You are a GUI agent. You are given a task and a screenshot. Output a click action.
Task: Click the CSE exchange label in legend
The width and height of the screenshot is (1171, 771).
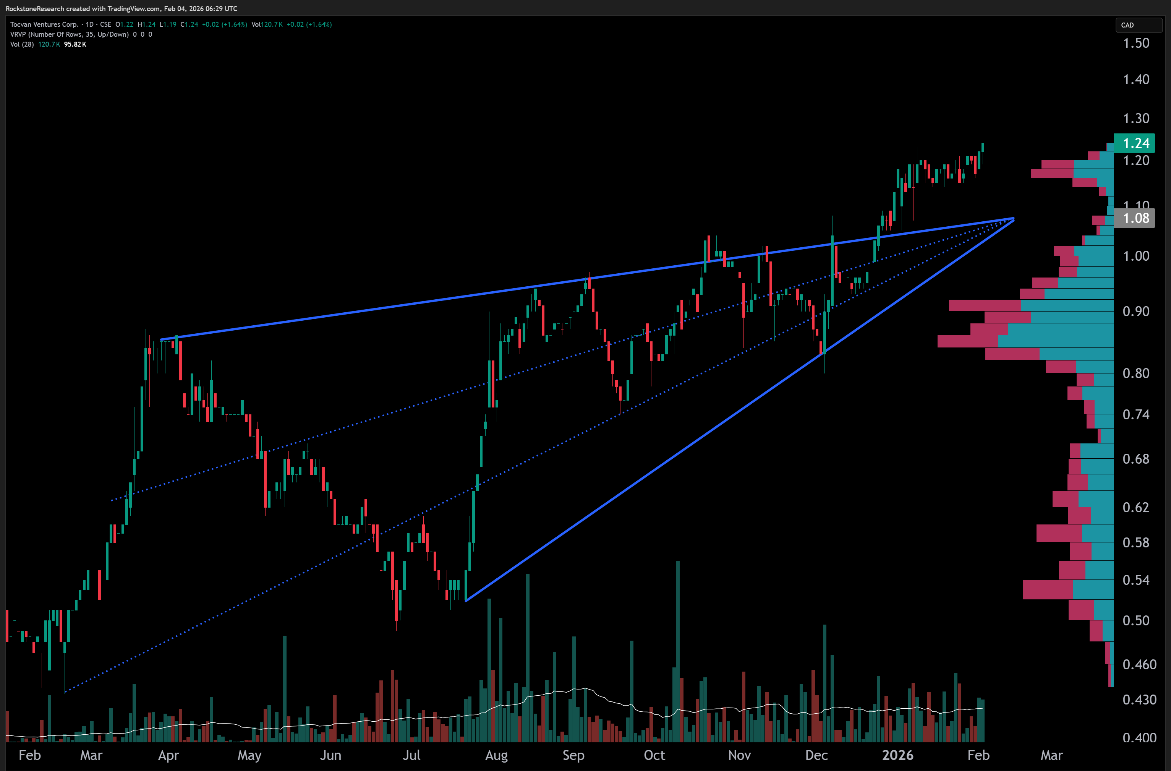click(x=106, y=24)
